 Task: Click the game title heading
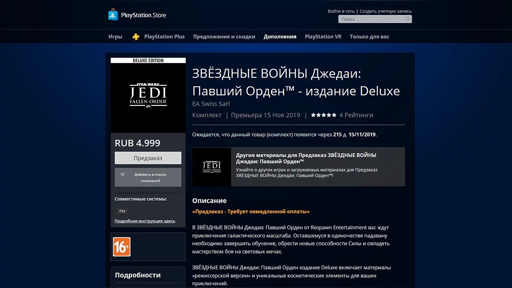[x=296, y=82]
